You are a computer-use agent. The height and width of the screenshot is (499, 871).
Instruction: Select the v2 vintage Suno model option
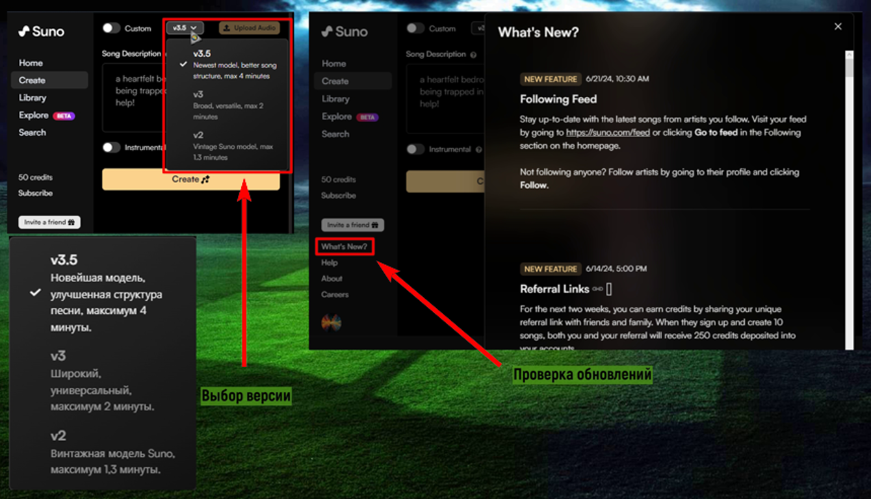tap(227, 146)
